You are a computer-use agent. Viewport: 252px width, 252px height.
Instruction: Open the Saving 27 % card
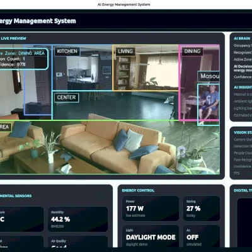(202, 209)
